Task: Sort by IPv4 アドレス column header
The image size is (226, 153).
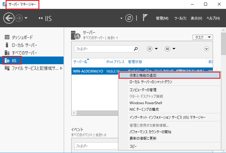Action: click(115, 62)
